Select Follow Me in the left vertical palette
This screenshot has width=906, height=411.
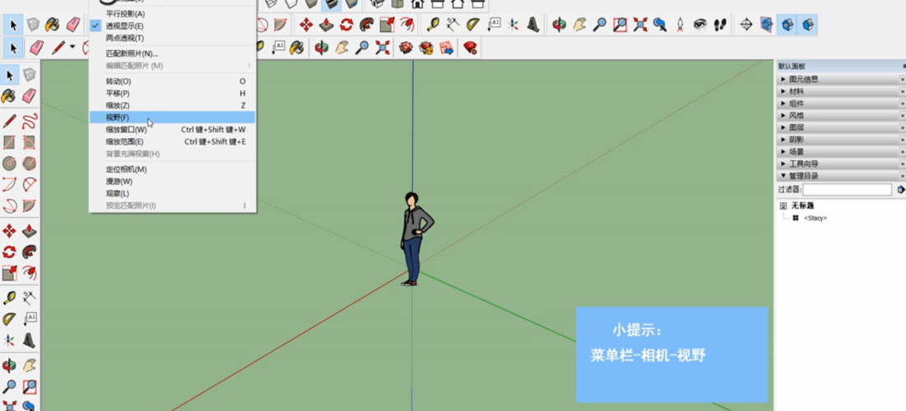[x=30, y=252]
